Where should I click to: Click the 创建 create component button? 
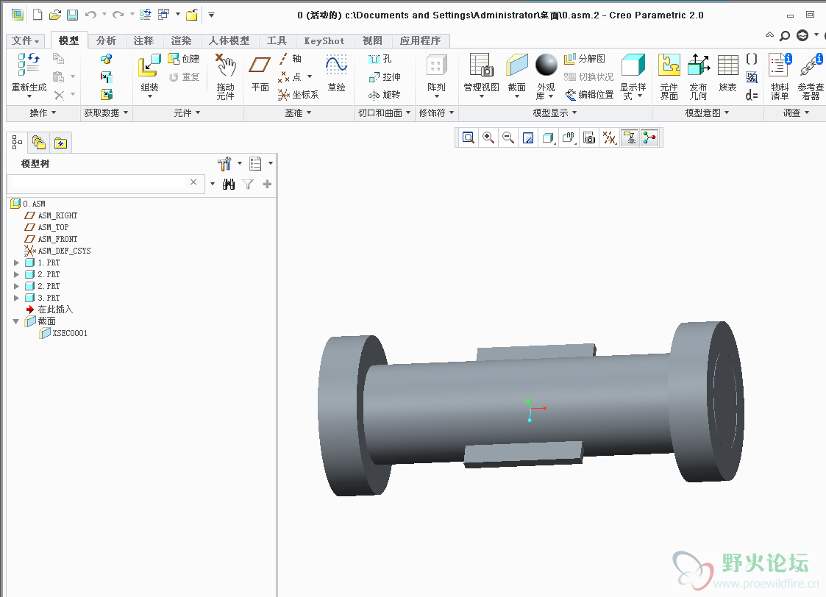point(184,59)
